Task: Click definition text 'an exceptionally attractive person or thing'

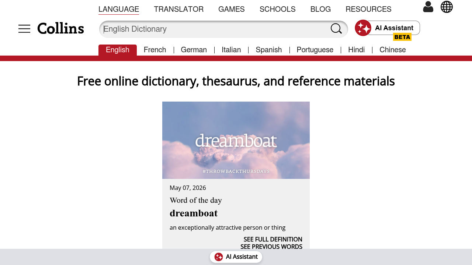Action: point(228,228)
